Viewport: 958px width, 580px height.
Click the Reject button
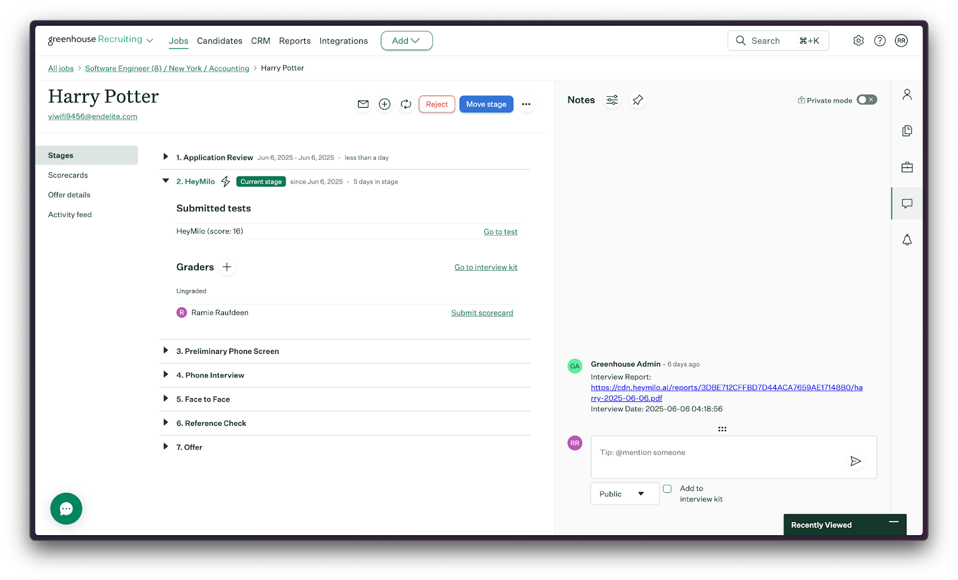pyautogui.click(x=437, y=104)
